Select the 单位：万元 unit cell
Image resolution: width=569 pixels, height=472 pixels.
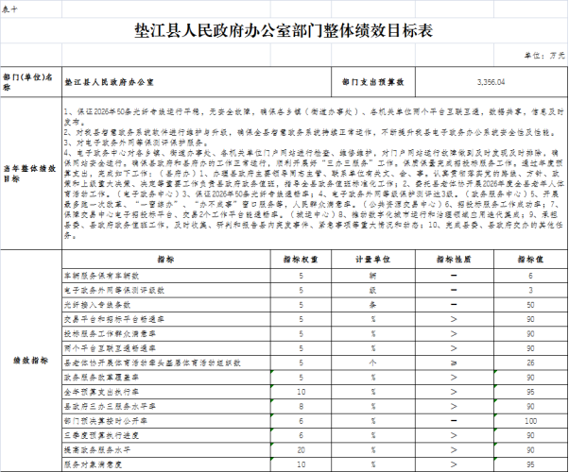point(543,57)
